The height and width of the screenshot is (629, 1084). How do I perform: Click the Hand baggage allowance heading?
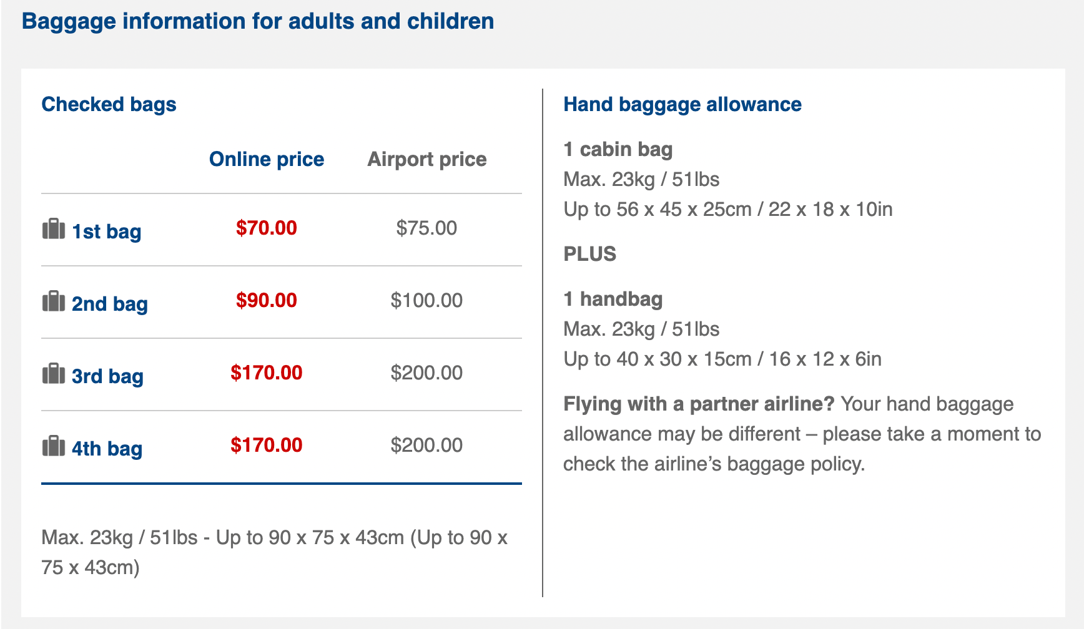click(682, 104)
